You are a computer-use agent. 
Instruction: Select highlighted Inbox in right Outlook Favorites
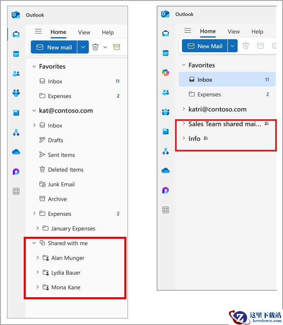pyautogui.click(x=227, y=79)
